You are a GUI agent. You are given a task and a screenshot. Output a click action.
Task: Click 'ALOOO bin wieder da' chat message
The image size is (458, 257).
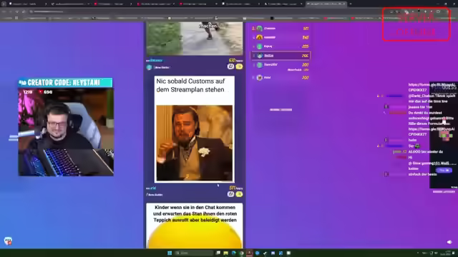coord(425,151)
